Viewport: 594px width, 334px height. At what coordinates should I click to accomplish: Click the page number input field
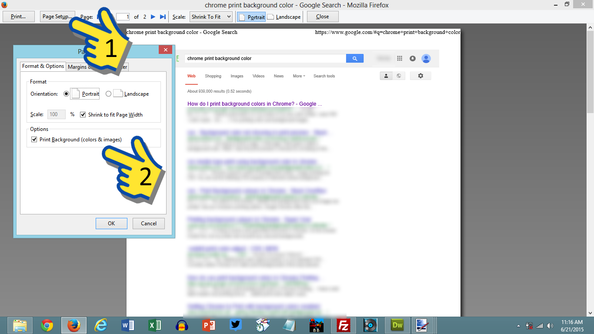pyautogui.click(x=123, y=17)
